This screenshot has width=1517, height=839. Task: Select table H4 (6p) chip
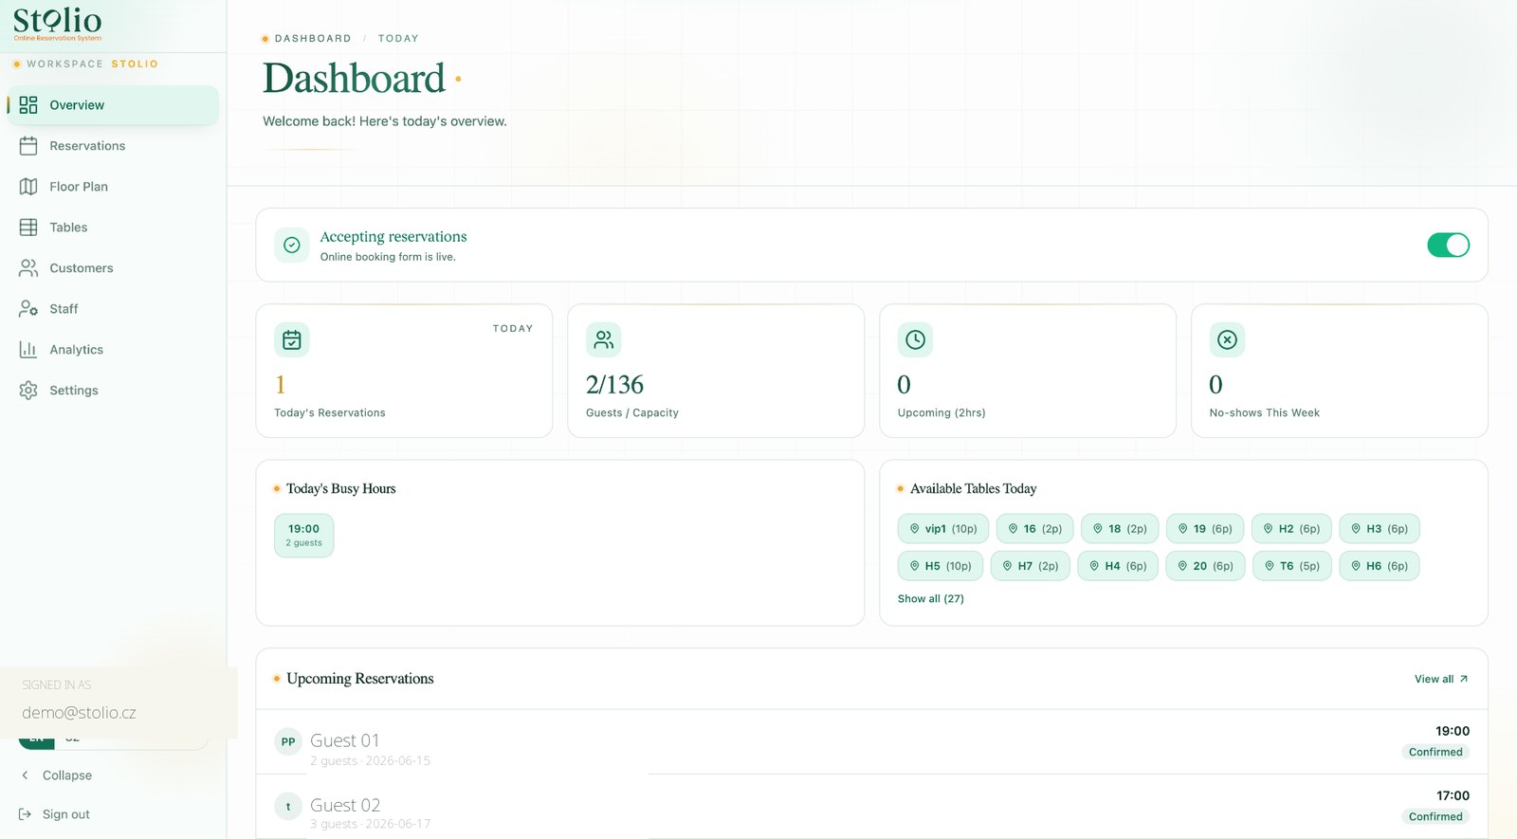coord(1118,566)
